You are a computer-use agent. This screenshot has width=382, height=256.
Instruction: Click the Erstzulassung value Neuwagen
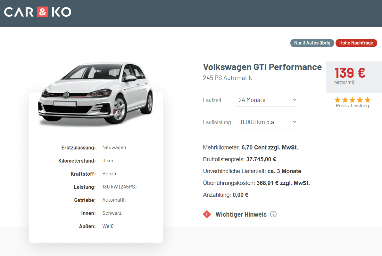(x=114, y=148)
